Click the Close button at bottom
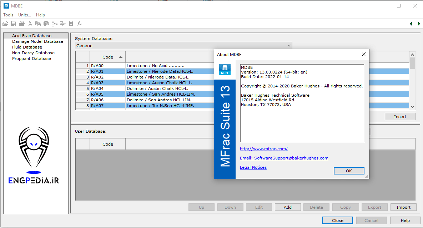This screenshot has width=423, height=228. [337, 221]
